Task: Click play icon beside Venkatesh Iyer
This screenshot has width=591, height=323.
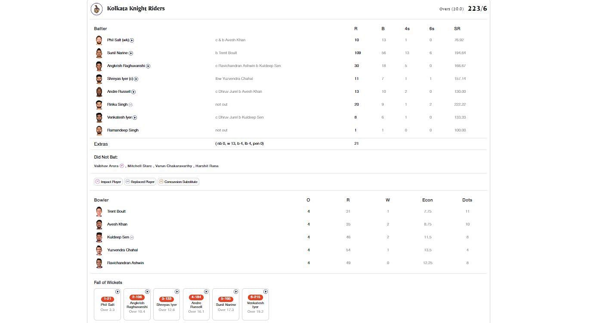Action: click(135, 118)
